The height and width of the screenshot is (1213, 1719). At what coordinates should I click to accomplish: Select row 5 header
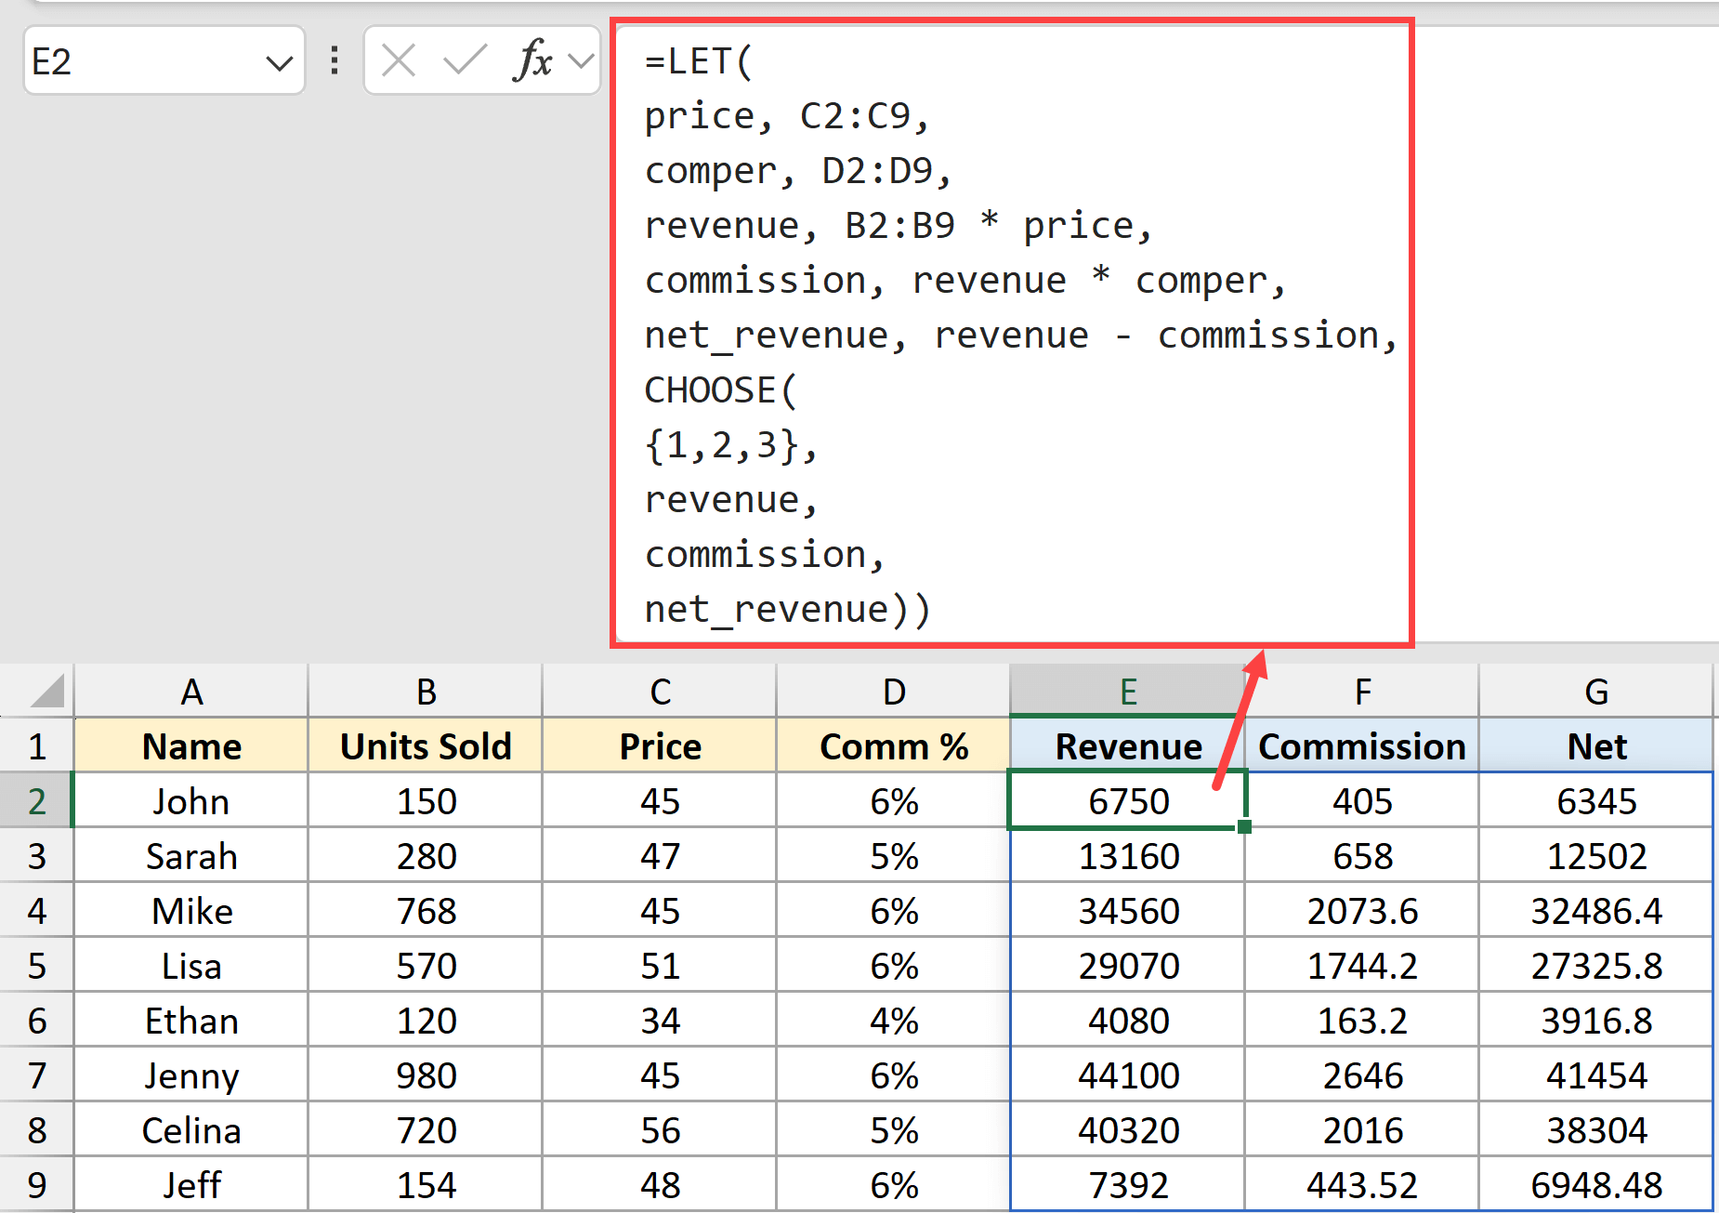click(x=37, y=965)
